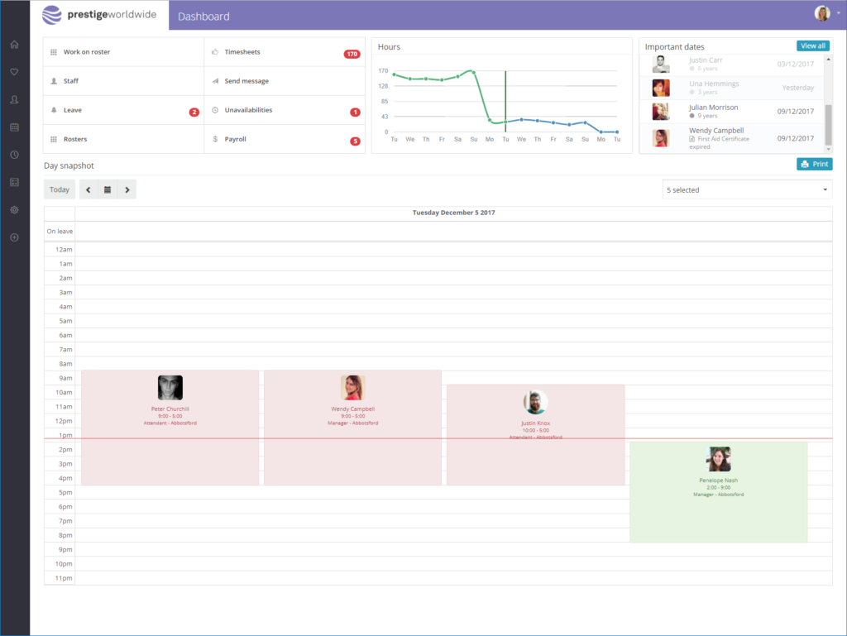Click Penelope Nash's photo in shift
The width and height of the screenshot is (847, 636).
(719, 459)
